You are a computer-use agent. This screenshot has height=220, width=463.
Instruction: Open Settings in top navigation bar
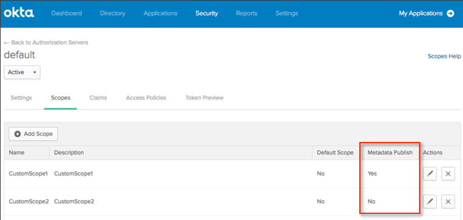click(287, 13)
